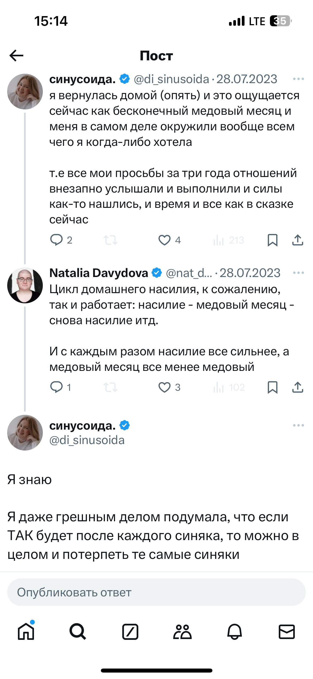Go to Home tab
The height and width of the screenshot is (679, 313).
(26, 632)
